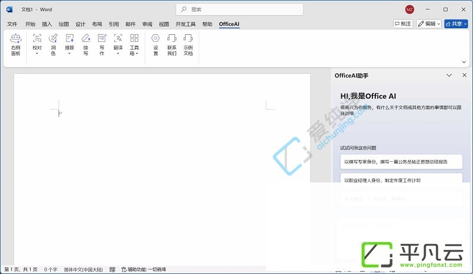Image resolution: width=473 pixels, height=274 pixels.
Task: Collapse the ribbon with the chevron
Action: tap(464, 62)
